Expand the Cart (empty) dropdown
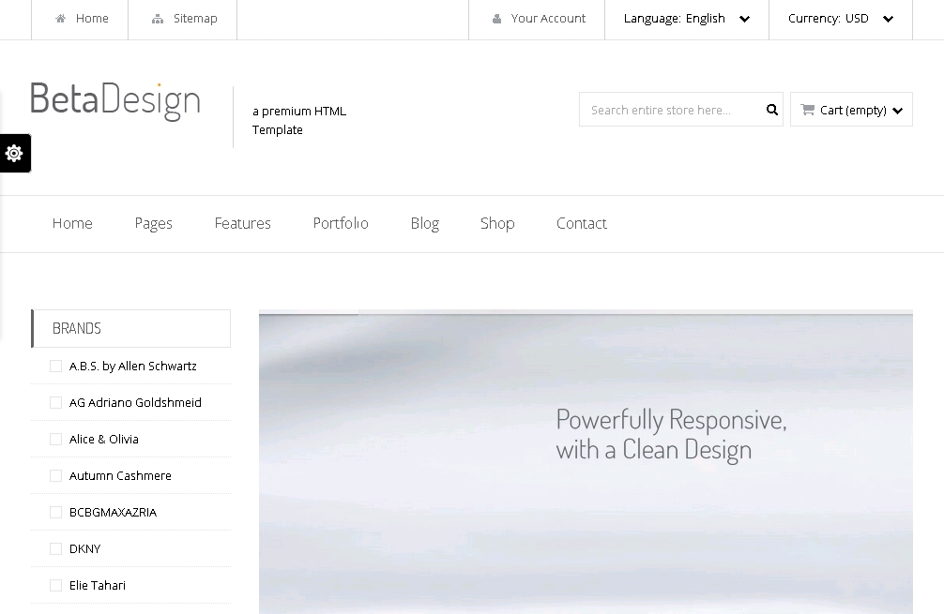Image resolution: width=944 pixels, height=614 pixels. coord(852,110)
